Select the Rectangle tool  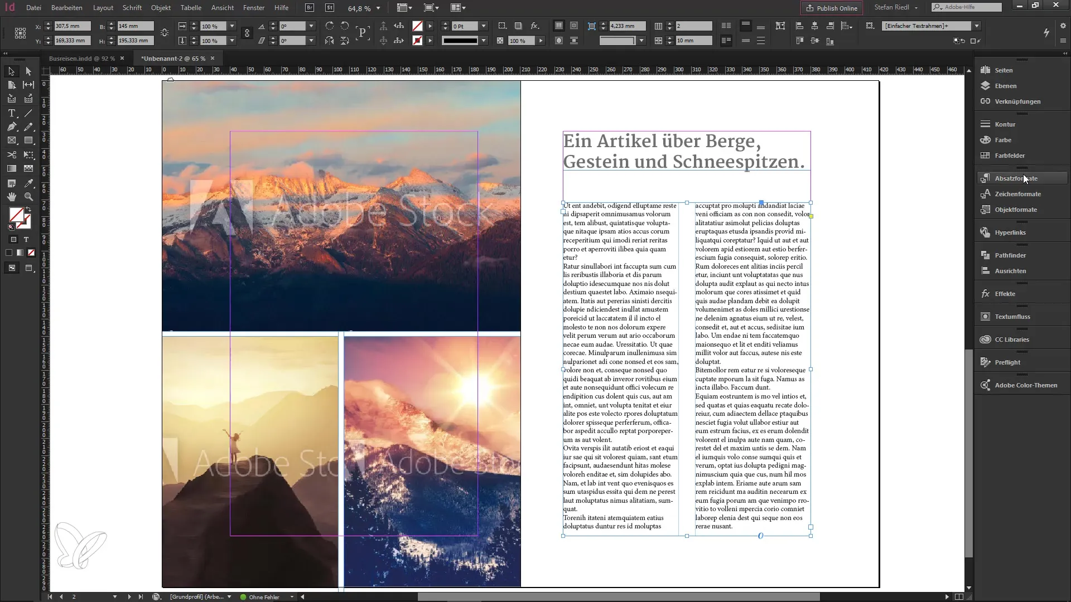[28, 140]
